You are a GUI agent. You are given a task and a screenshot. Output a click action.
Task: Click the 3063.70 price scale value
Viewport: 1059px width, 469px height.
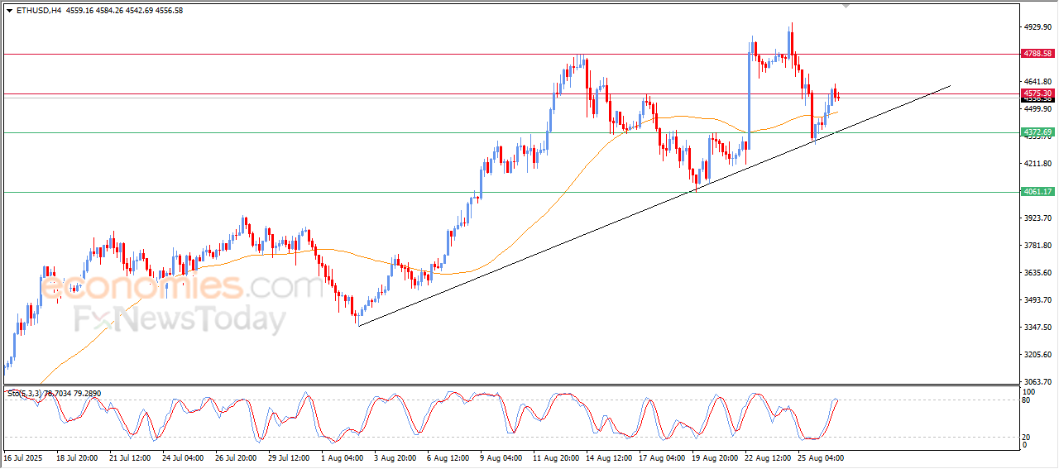(1037, 382)
